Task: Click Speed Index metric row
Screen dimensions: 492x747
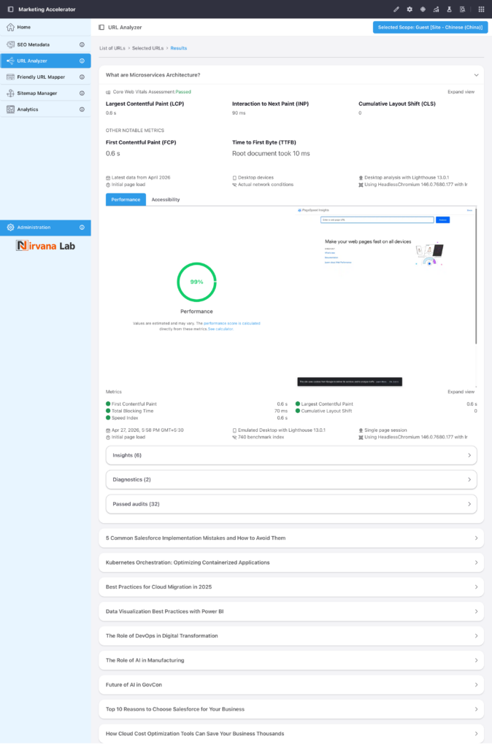Action: 196,418
